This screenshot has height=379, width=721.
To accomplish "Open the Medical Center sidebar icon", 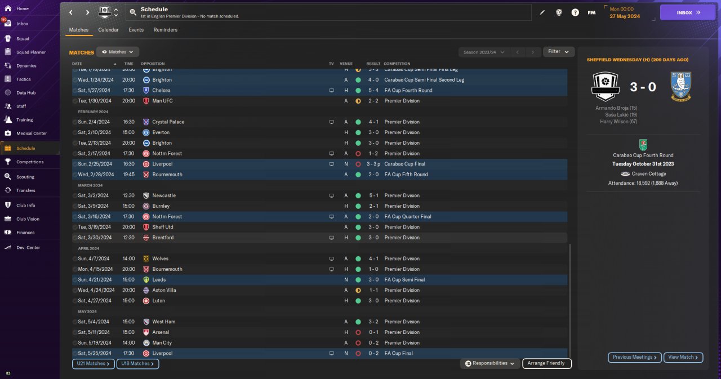I will pyautogui.click(x=8, y=133).
